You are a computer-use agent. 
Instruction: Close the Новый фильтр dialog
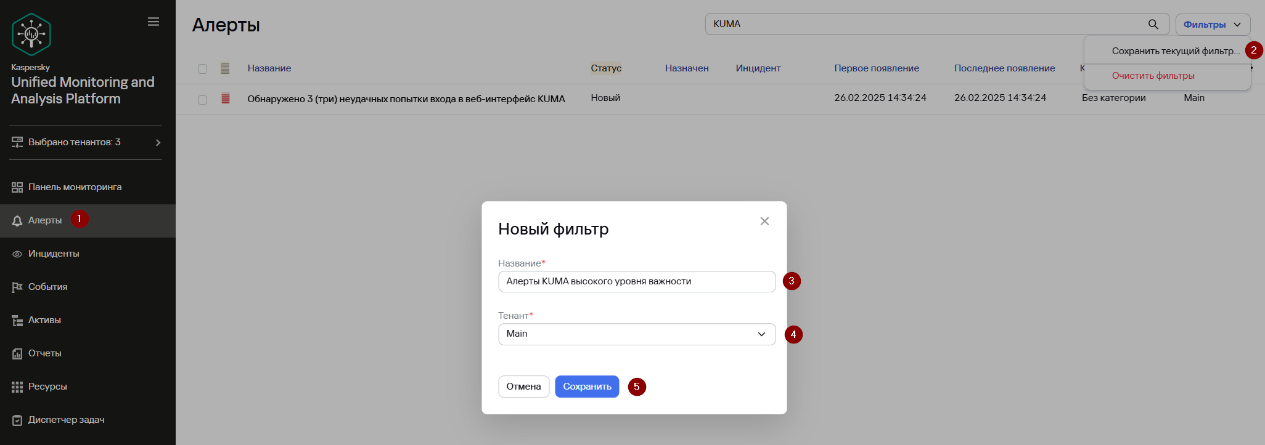[x=764, y=221]
